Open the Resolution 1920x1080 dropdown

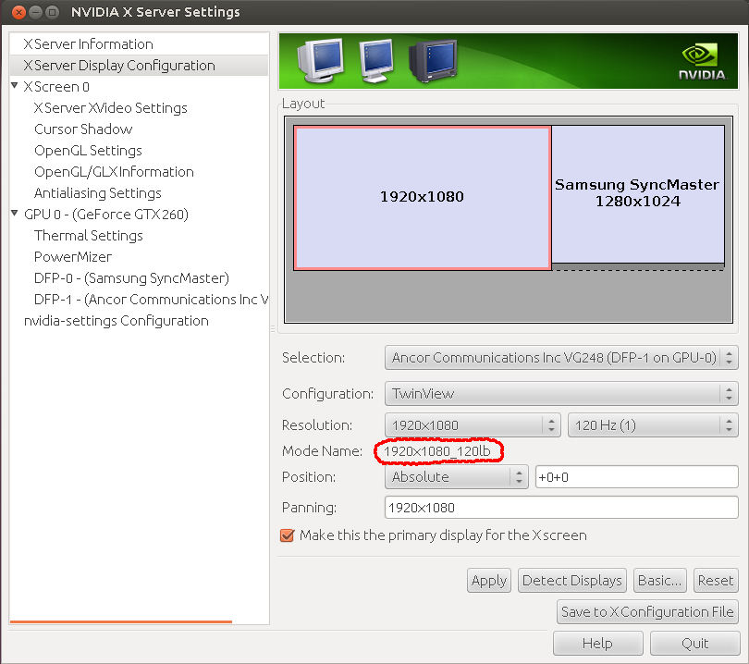coord(473,425)
